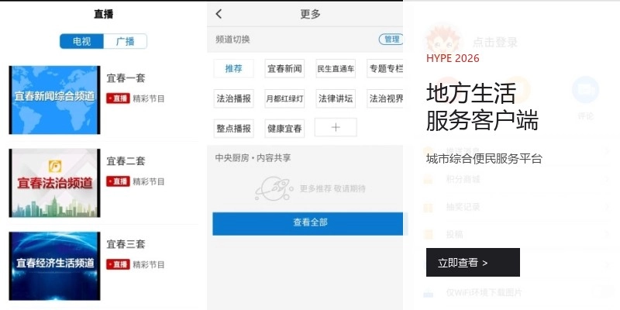Image resolution: width=620 pixels, height=310 pixels.
Task: Click the plus icon to add channel
Action: click(x=336, y=127)
